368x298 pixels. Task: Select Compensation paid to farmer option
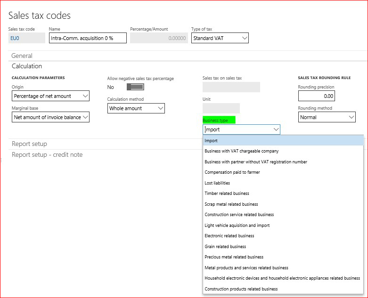tap(283, 172)
